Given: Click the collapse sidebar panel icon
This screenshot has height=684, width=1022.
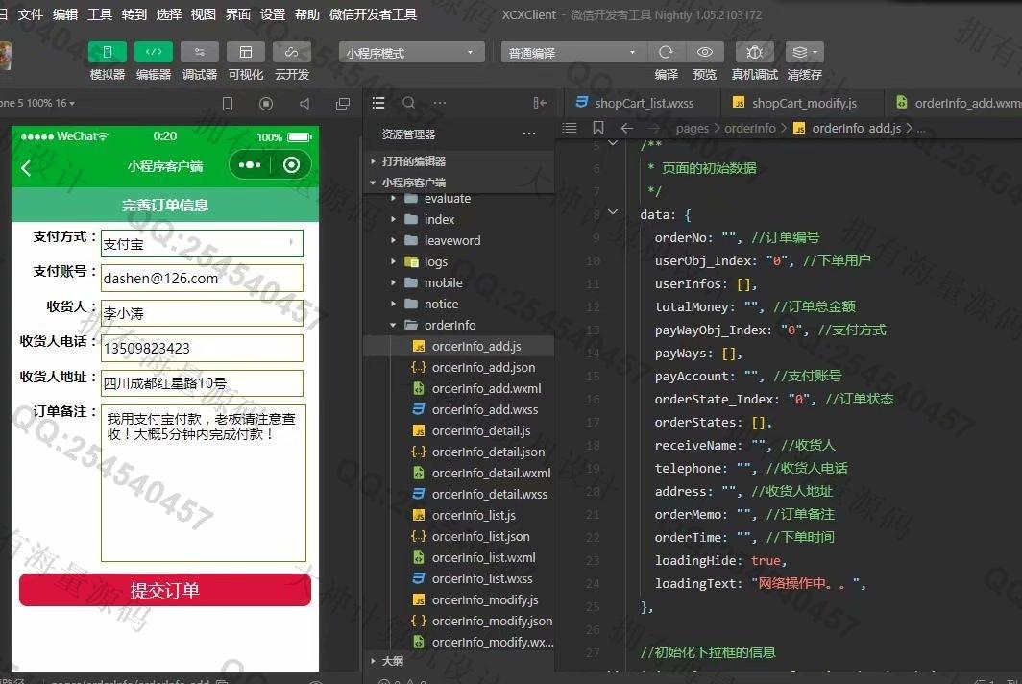Looking at the screenshot, I should [x=540, y=103].
